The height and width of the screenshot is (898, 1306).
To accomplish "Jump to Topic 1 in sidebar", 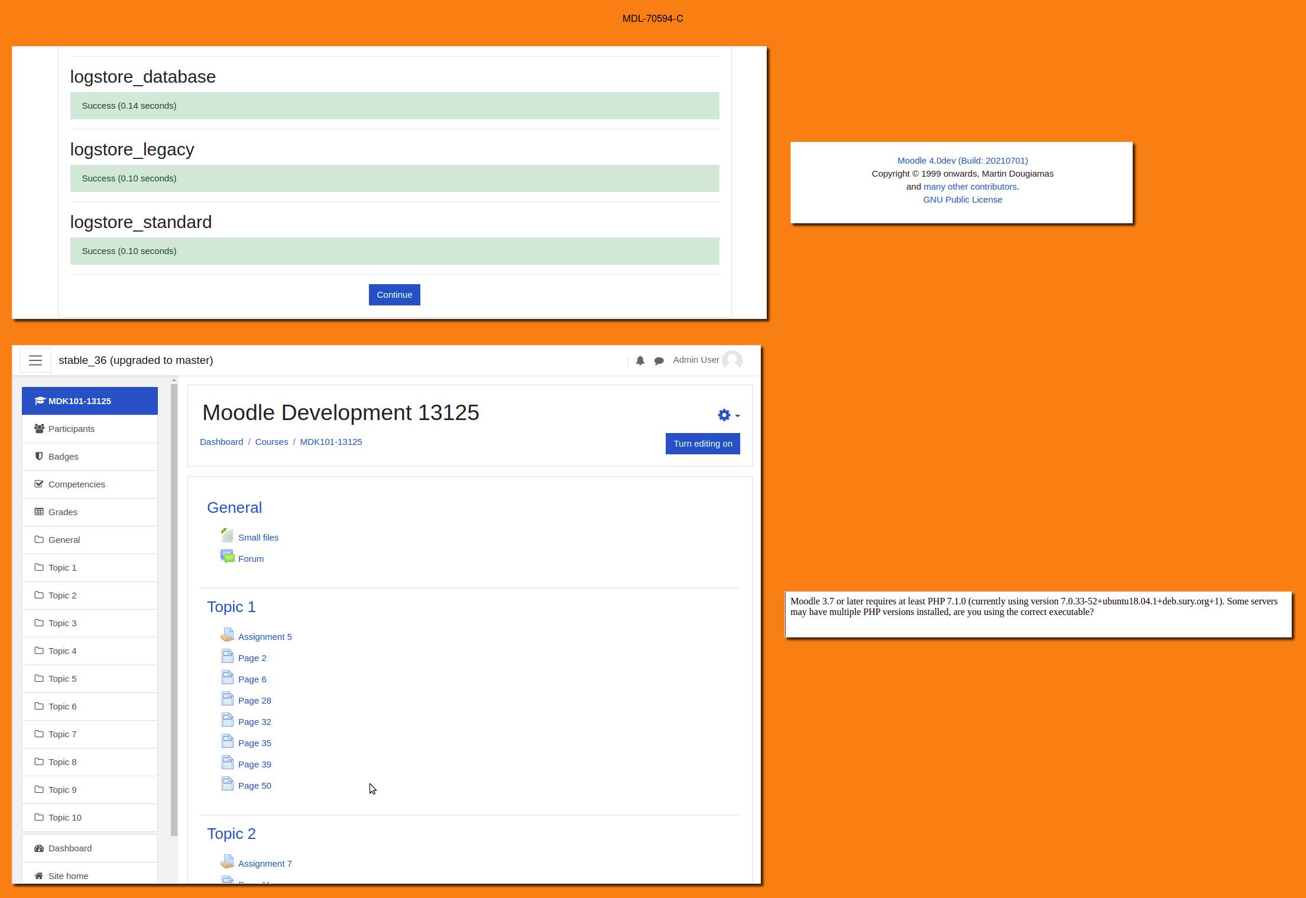I will pyautogui.click(x=90, y=568).
